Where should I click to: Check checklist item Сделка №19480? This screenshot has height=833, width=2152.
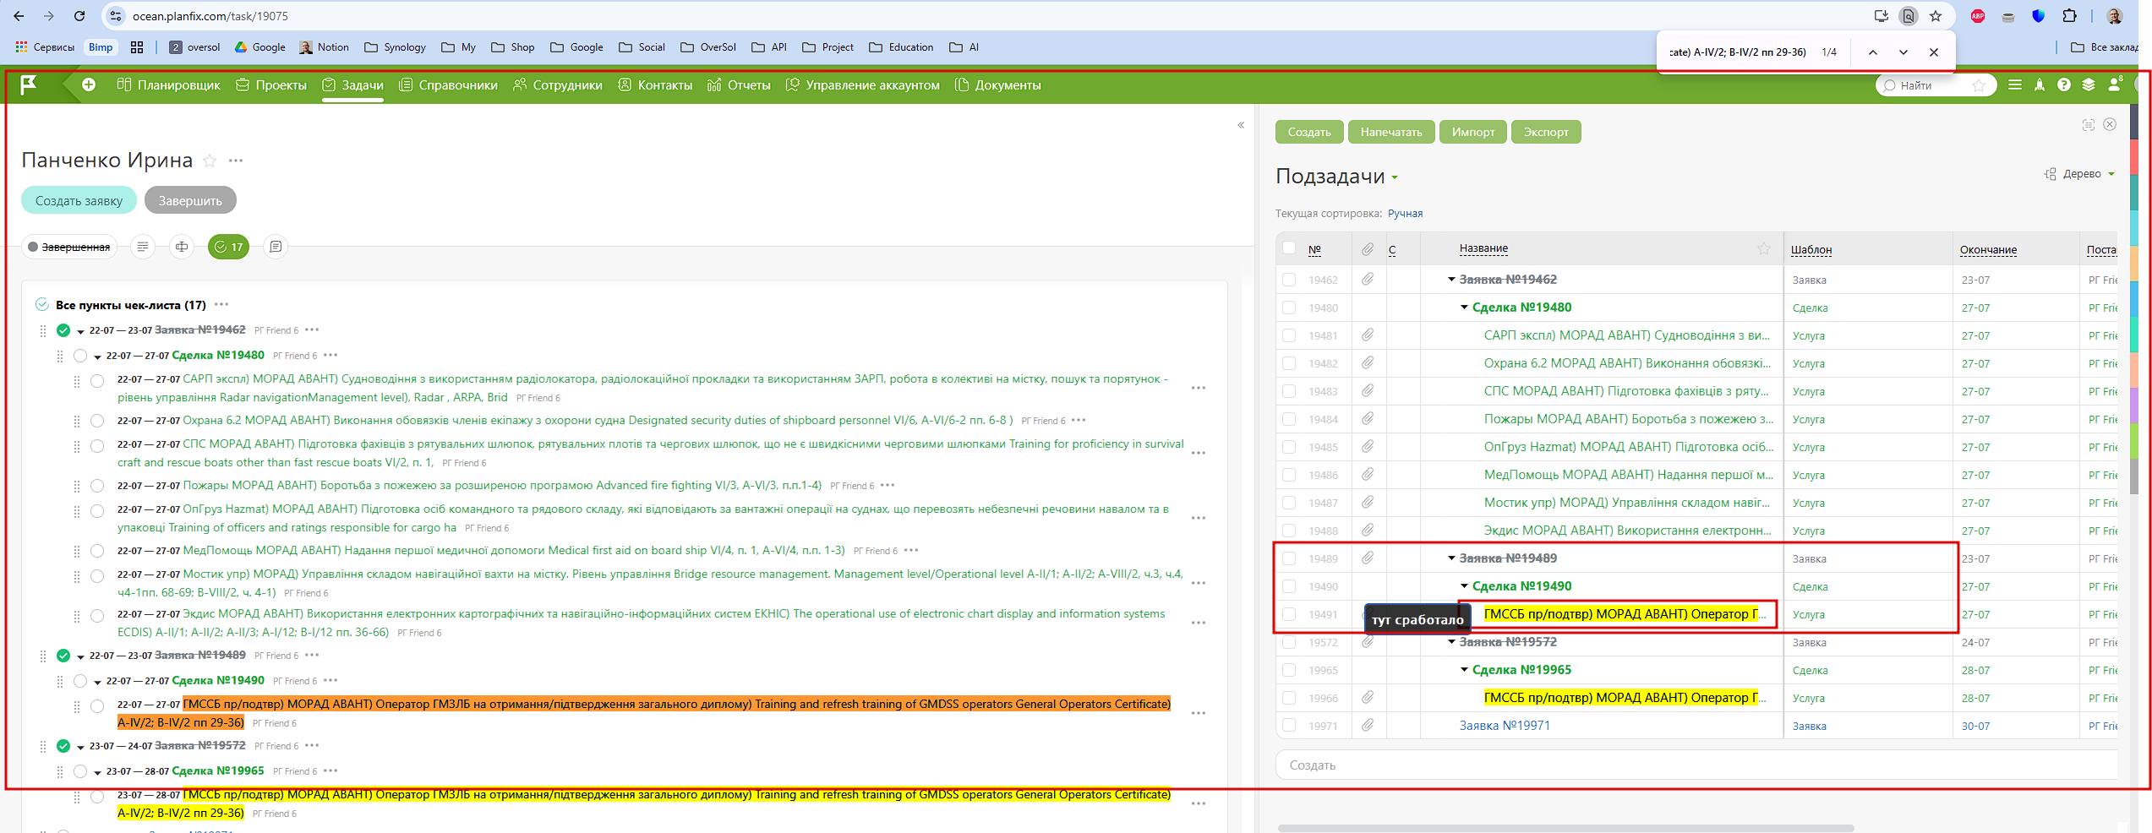(x=80, y=356)
